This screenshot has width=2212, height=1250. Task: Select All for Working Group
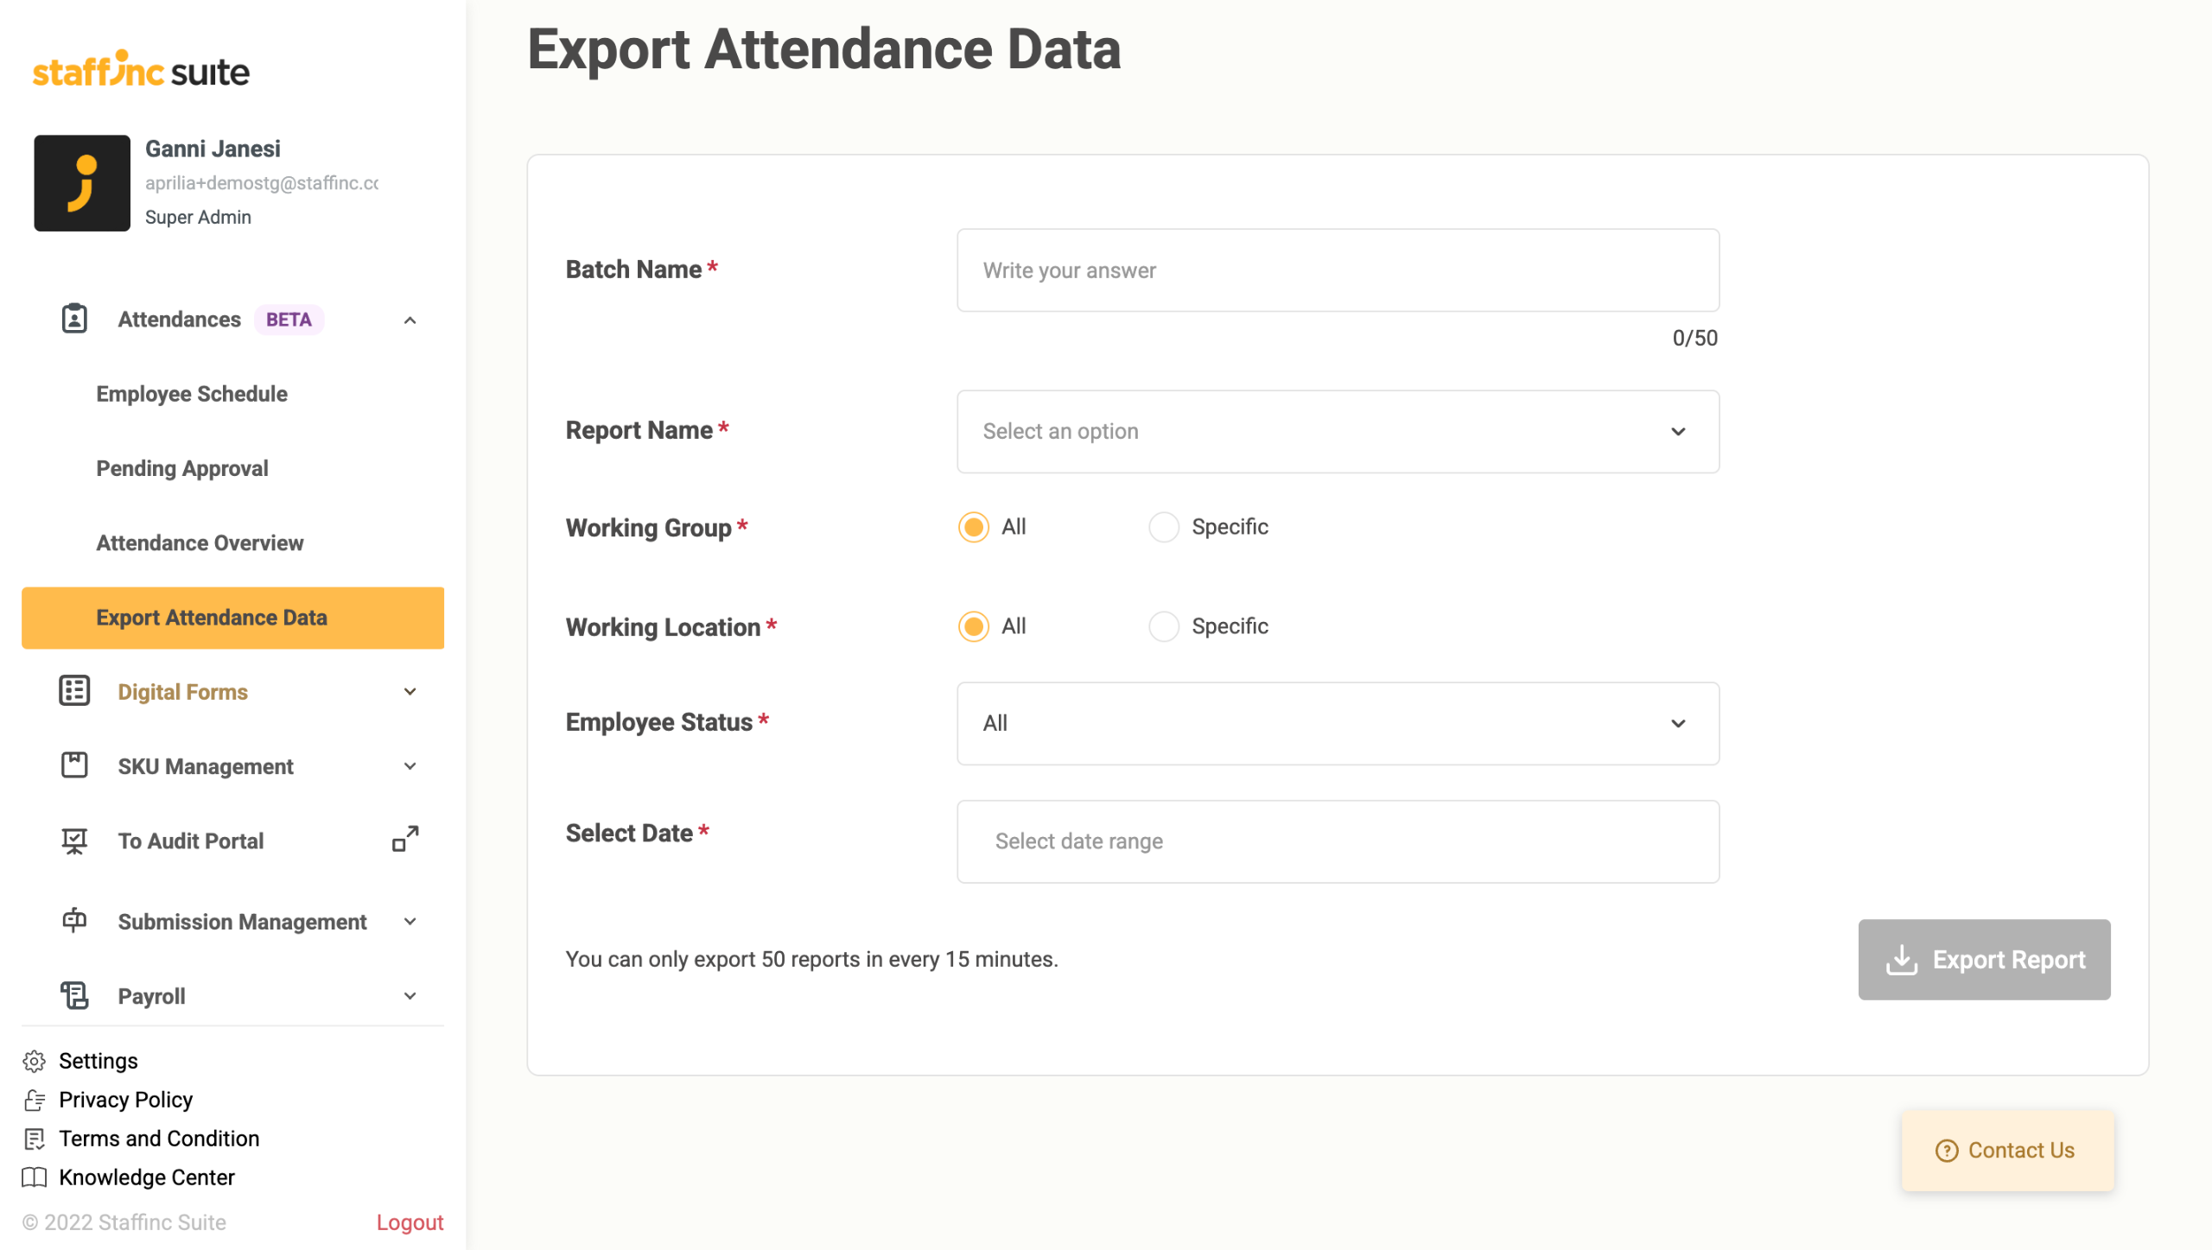974,527
